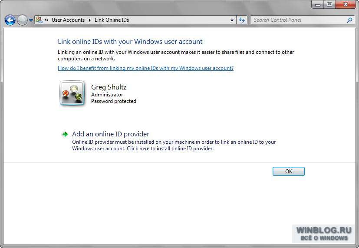Screen dimensions: 359x248
Task: Select Link Online IDs breadcrumb
Action: pos(112,20)
